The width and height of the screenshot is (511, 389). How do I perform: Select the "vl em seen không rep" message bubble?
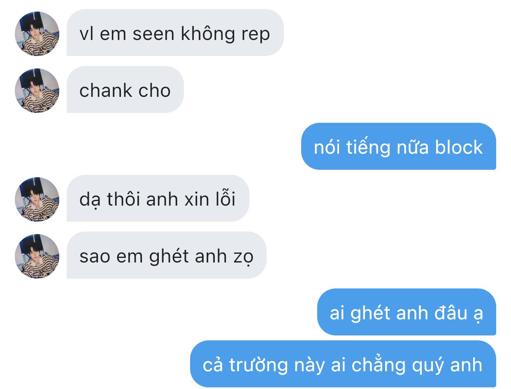[175, 33]
